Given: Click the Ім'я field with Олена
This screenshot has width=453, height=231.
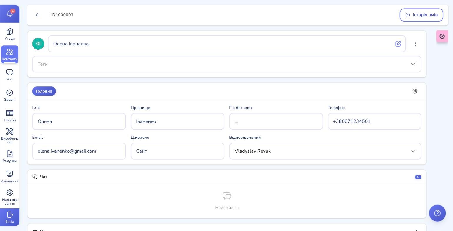Looking at the screenshot, I should [79, 121].
